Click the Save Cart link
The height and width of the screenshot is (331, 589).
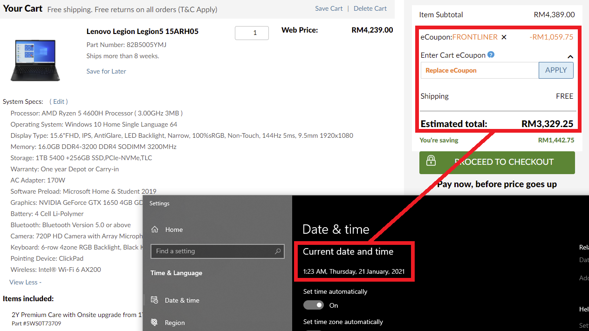pos(329,8)
